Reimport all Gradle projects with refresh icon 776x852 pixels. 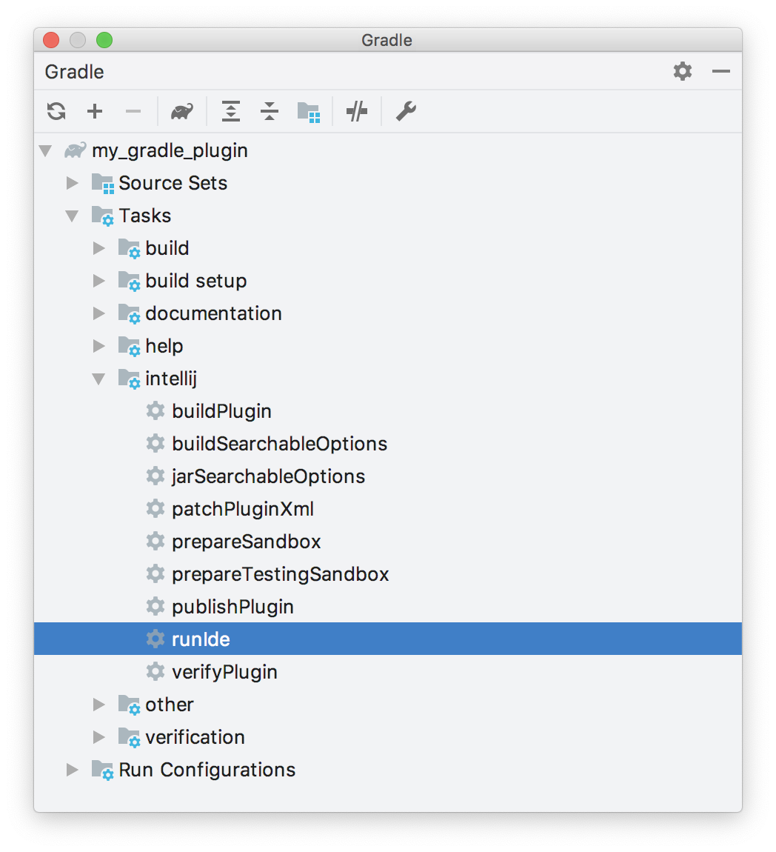(56, 111)
